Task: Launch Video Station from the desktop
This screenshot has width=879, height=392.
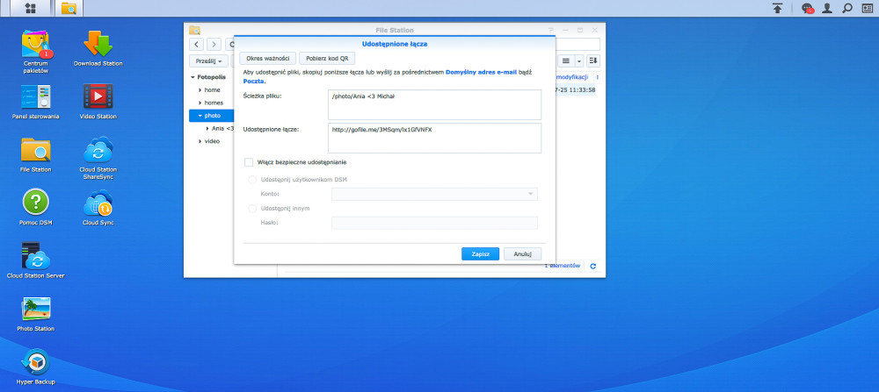Action: click(x=98, y=103)
